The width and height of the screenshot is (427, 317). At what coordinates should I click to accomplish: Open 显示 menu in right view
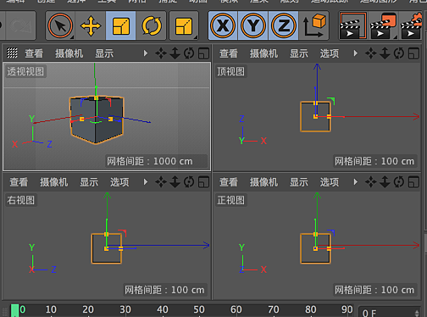89,182
